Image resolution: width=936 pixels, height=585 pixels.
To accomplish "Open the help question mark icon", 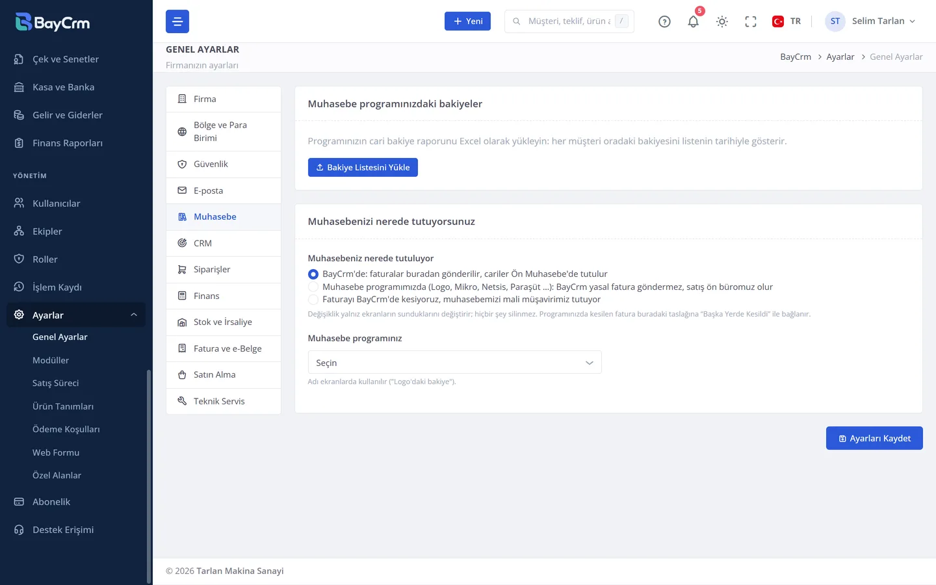I will [664, 21].
